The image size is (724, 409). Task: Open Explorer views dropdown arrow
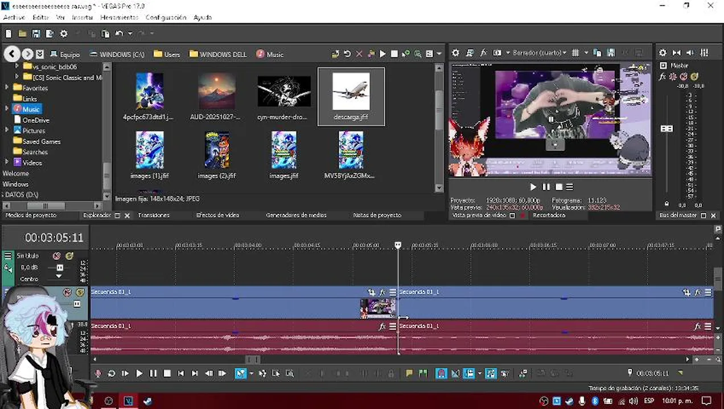(x=439, y=54)
